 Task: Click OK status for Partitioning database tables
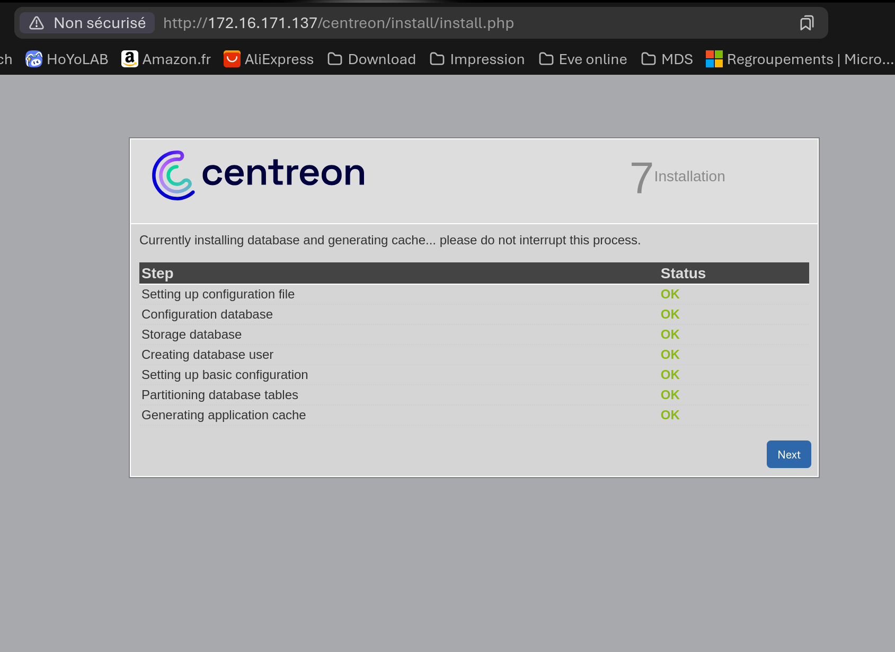tap(670, 395)
